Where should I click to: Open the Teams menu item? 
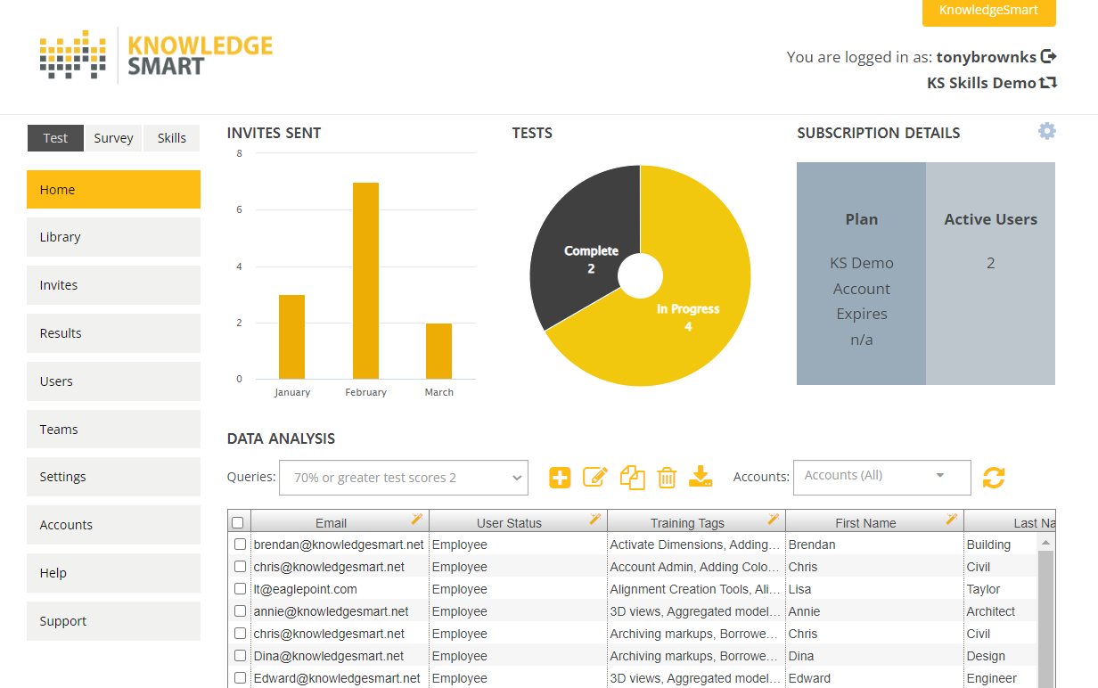[x=113, y=430]
